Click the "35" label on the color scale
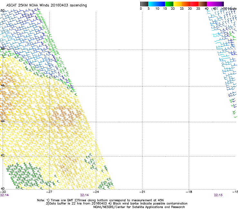The image size is (238, 209). (198, 9)
